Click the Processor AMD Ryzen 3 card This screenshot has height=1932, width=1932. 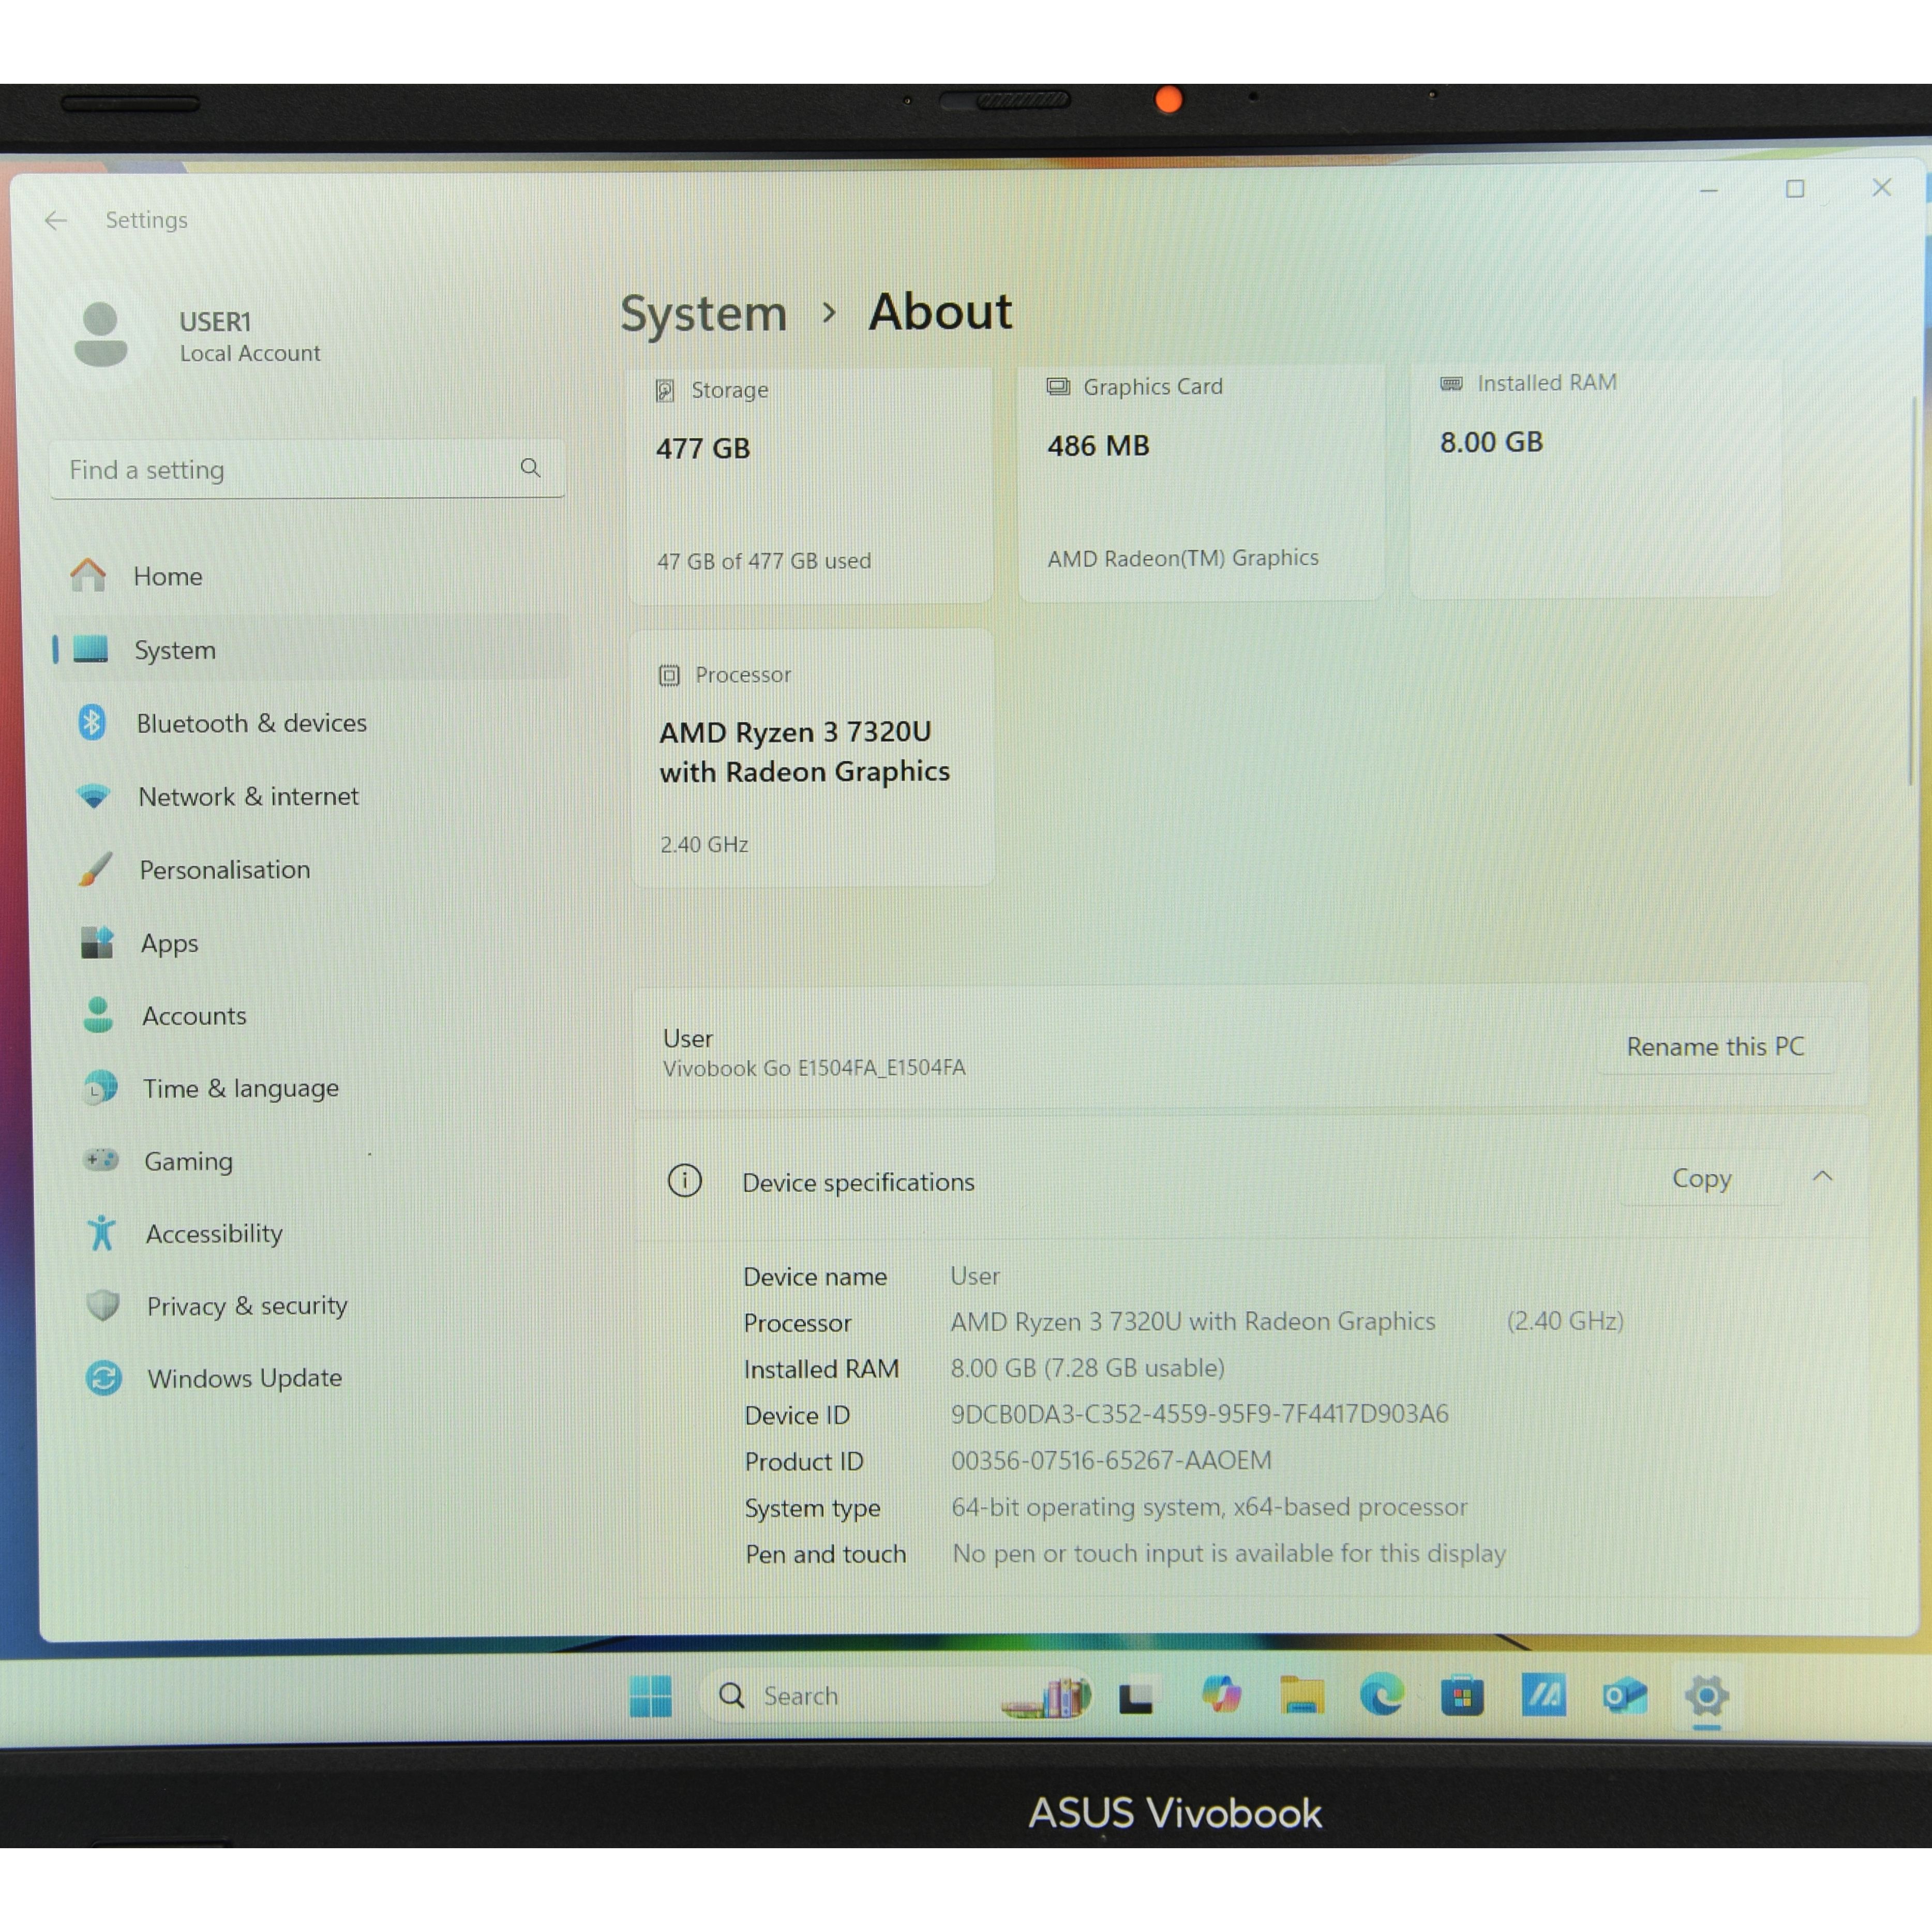[x=813, y=757]
